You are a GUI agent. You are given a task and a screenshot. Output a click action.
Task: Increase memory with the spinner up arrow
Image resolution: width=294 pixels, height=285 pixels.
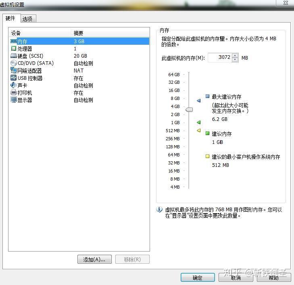[x=235, y=55]
